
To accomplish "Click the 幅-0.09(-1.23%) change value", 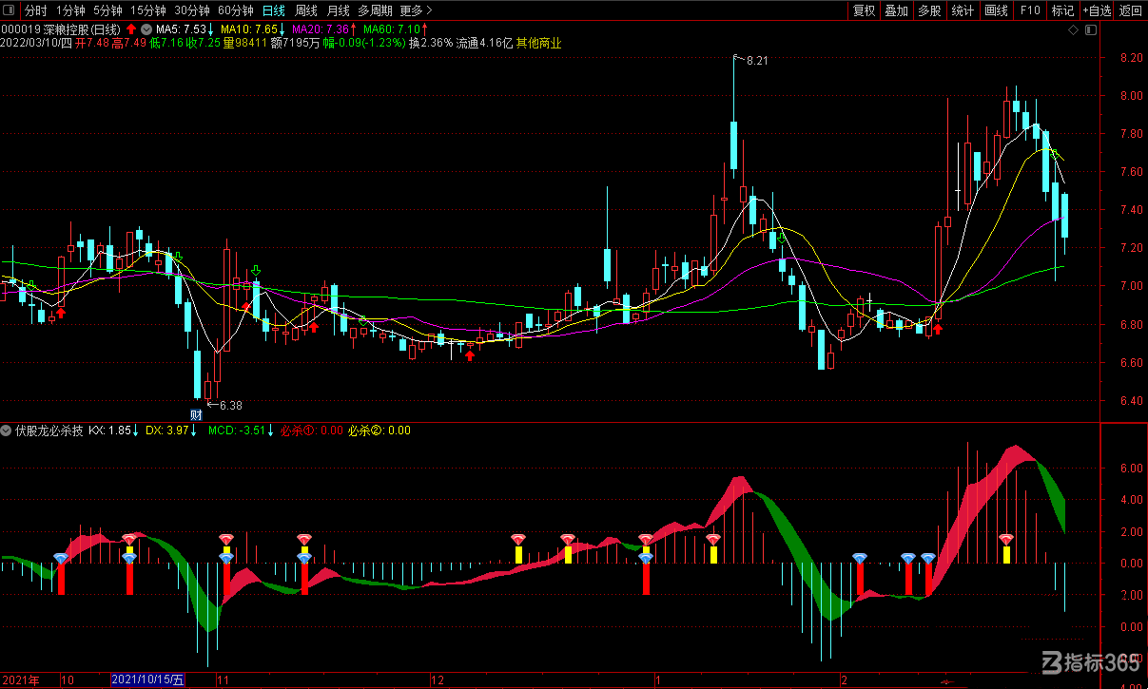I will pos(364,43).
